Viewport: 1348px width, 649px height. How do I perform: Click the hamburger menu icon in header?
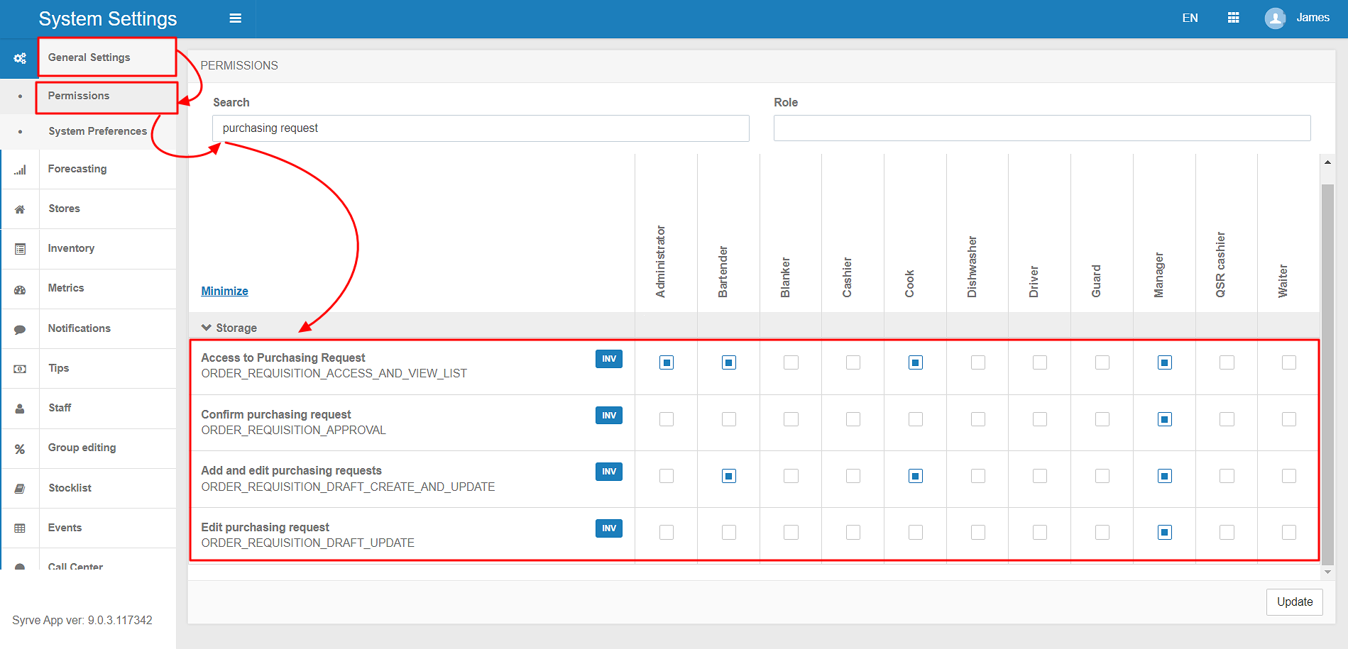tap(235, 18)
